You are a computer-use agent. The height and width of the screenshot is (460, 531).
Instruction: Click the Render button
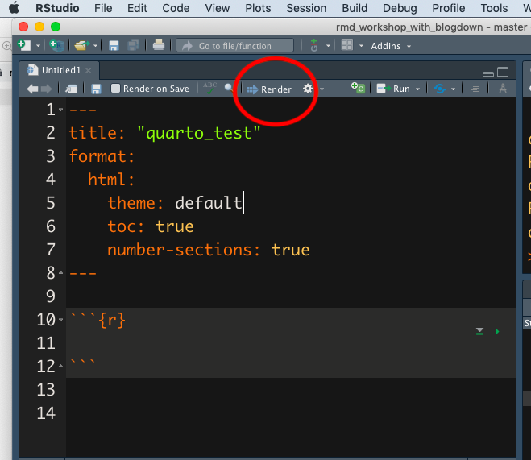[x=269, y=89]
